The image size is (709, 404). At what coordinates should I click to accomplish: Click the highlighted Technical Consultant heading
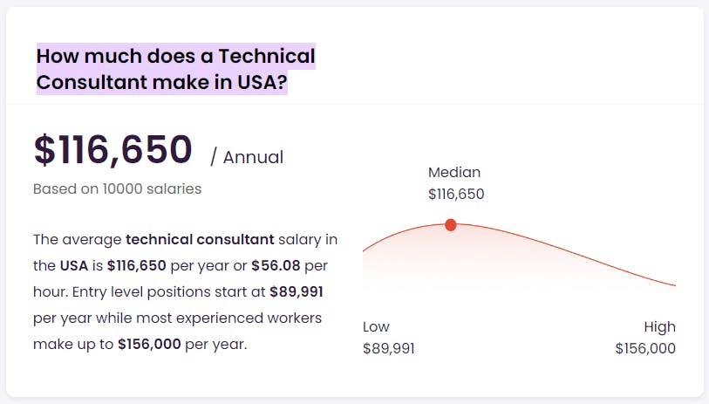pos(176,69)
